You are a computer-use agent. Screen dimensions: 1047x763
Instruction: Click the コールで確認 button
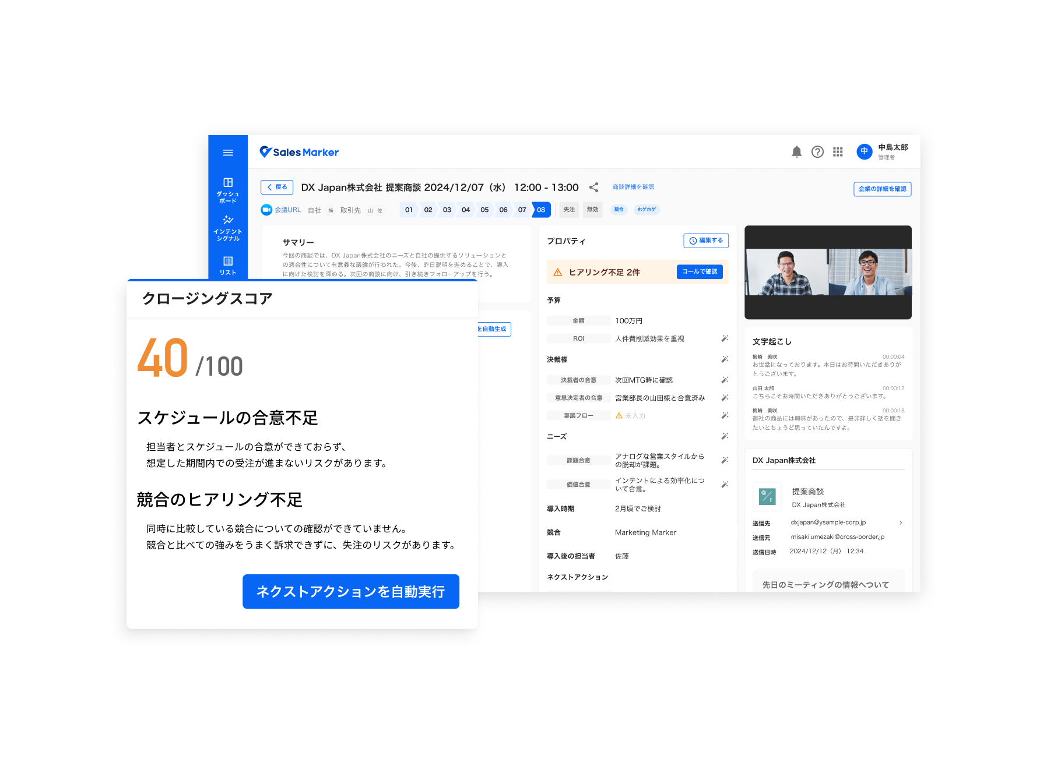click(x=700, y=272)
